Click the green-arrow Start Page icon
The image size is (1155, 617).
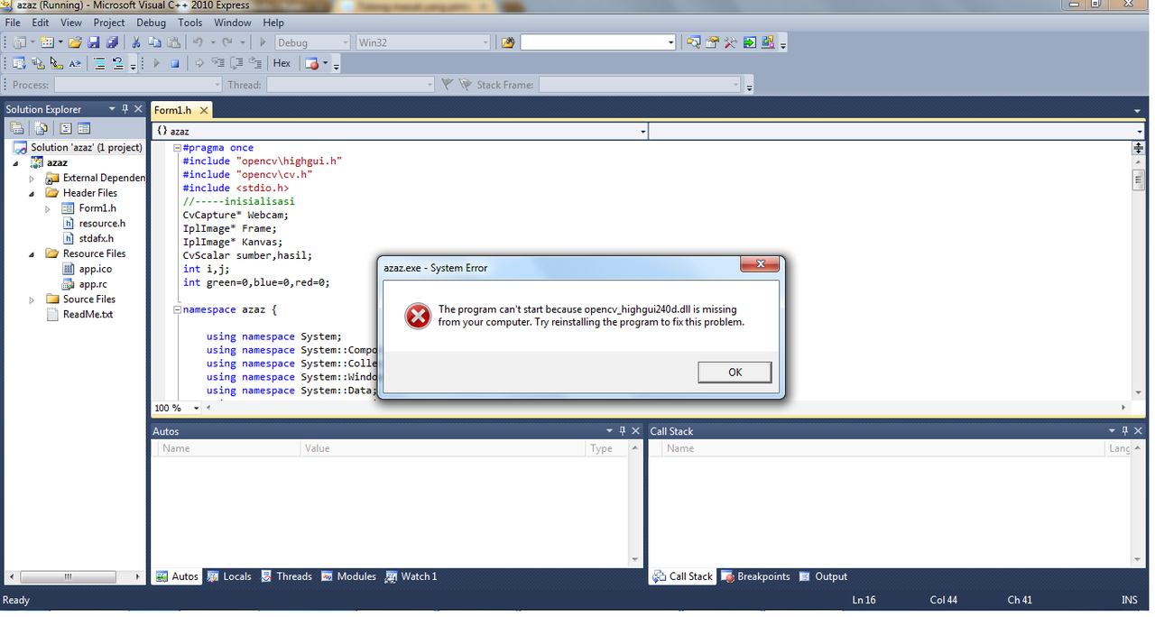[x=749, y=42]
